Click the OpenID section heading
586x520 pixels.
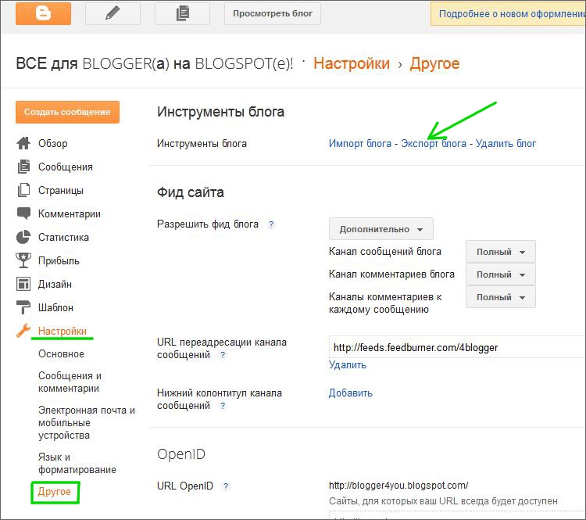point(181,454)
